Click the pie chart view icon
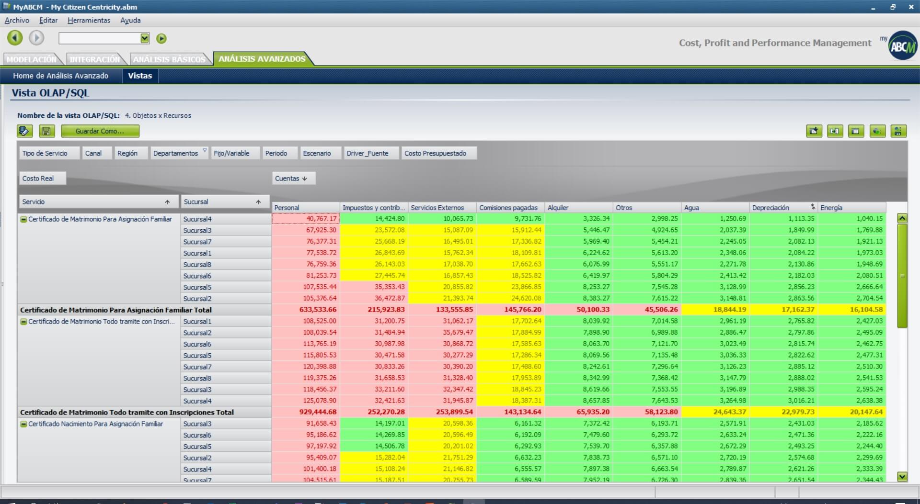Image resolution: width=920 pixels, height=504 pixels. [x=877, y=131]
